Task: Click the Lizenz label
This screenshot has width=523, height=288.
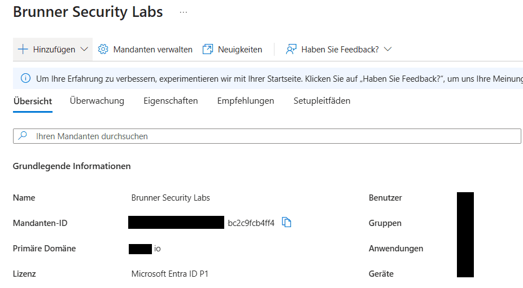Action: click(x=24, y=274)
